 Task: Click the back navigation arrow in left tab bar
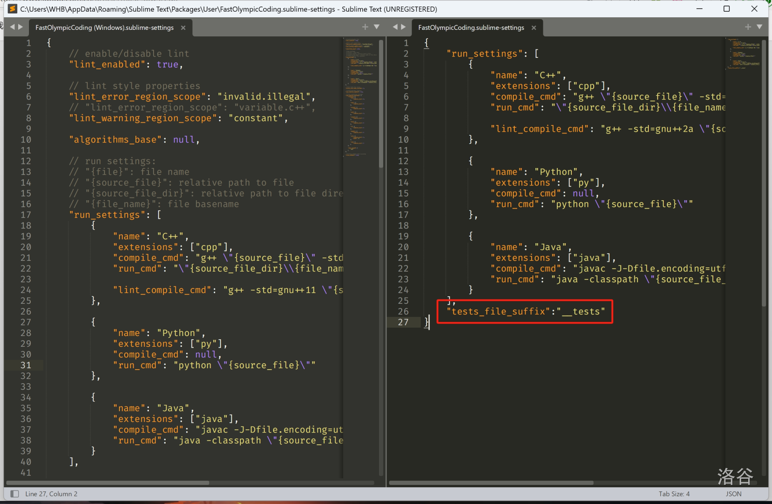(12, 27)
